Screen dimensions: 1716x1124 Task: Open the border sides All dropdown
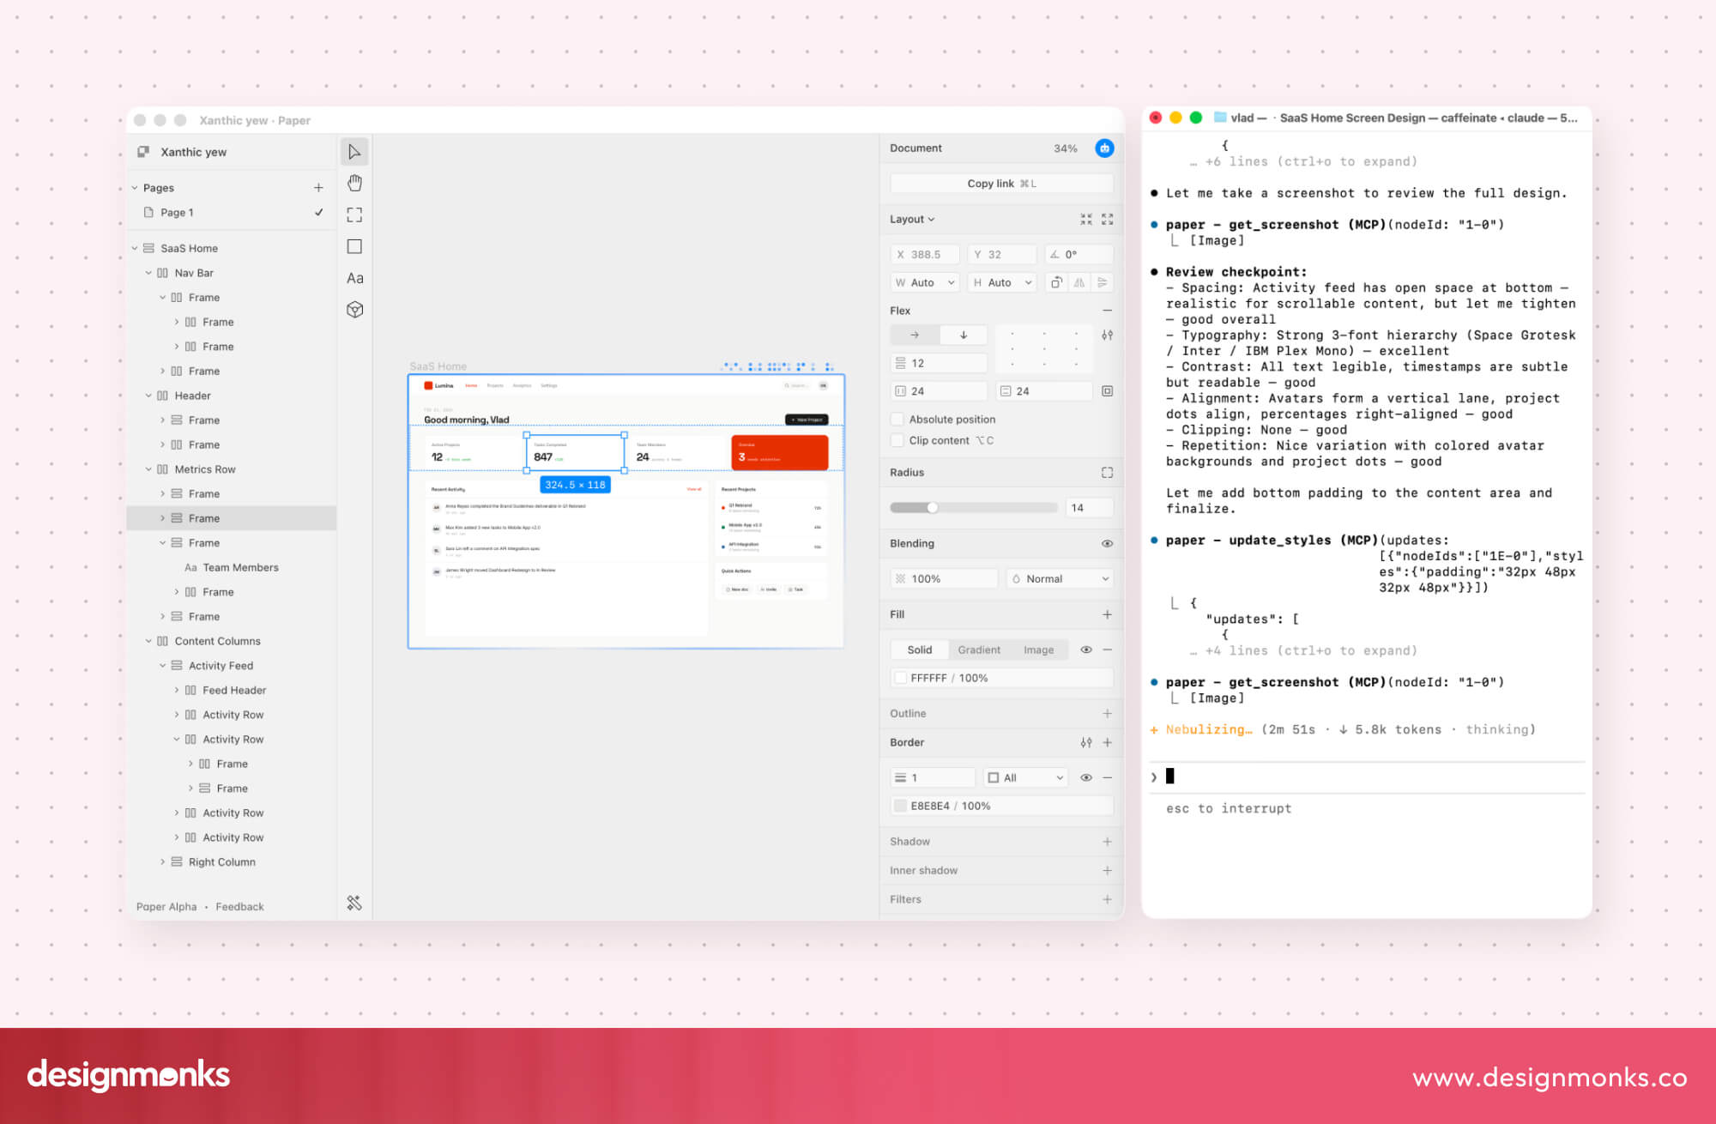coord(1025,777)
